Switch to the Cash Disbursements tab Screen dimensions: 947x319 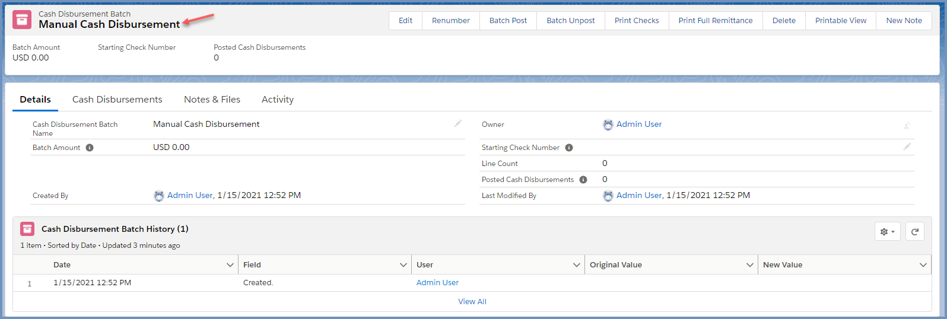[117, 100]
